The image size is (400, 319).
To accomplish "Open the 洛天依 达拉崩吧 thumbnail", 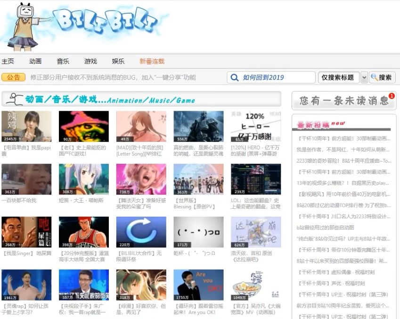I will pyautogui.click(x=256, y=232).
